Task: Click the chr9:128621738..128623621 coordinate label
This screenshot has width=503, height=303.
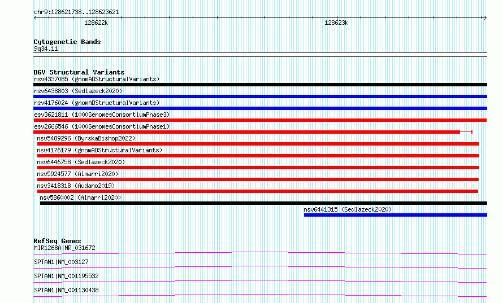Action: click(x=76, y=12)
